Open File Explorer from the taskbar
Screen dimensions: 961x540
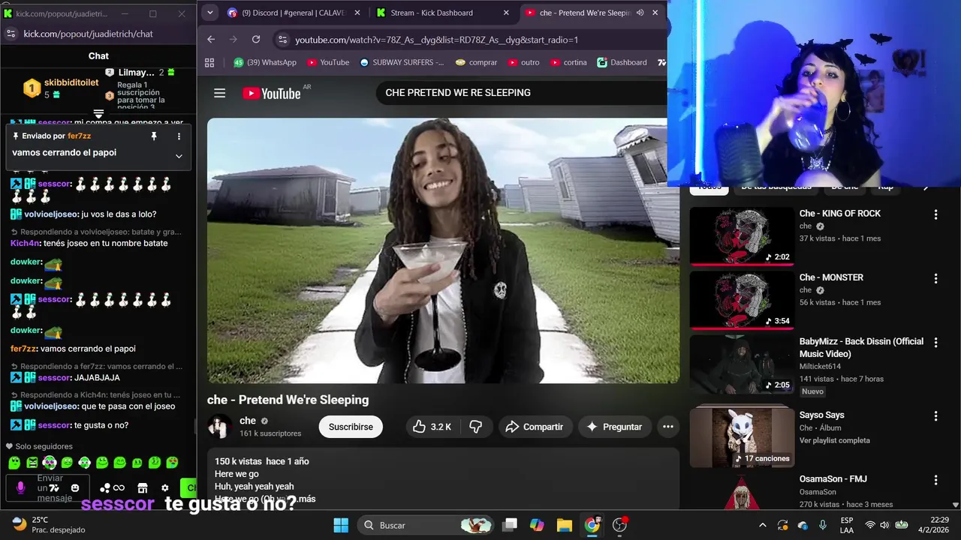[x=565, y=525]
